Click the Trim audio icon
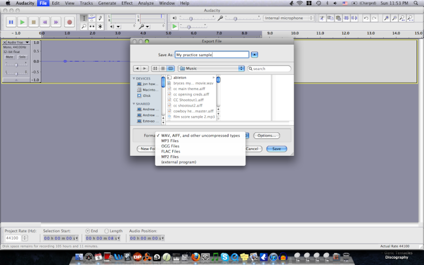 [x=347, y=18]
